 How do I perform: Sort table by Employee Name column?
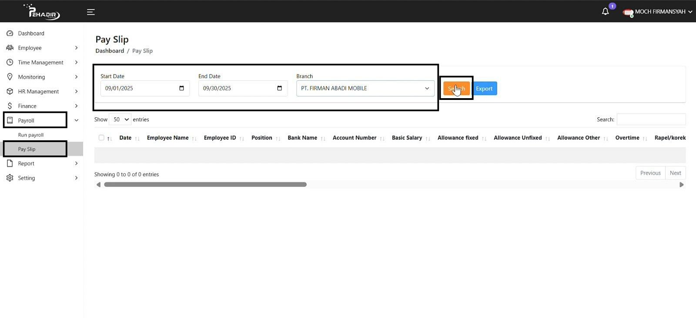pos(167,138)
